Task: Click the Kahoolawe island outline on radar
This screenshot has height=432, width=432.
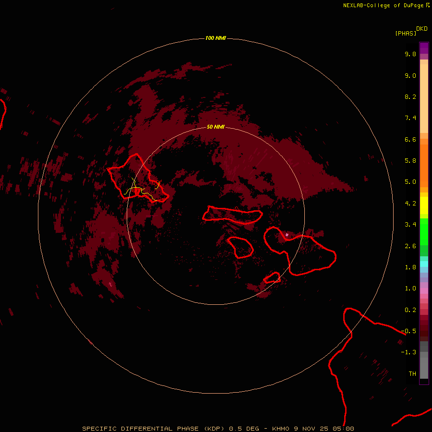Action: click(x=272, y=277)
